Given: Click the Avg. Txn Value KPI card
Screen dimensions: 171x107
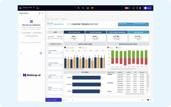Looking at the screenshot, I should coord(139,36).
